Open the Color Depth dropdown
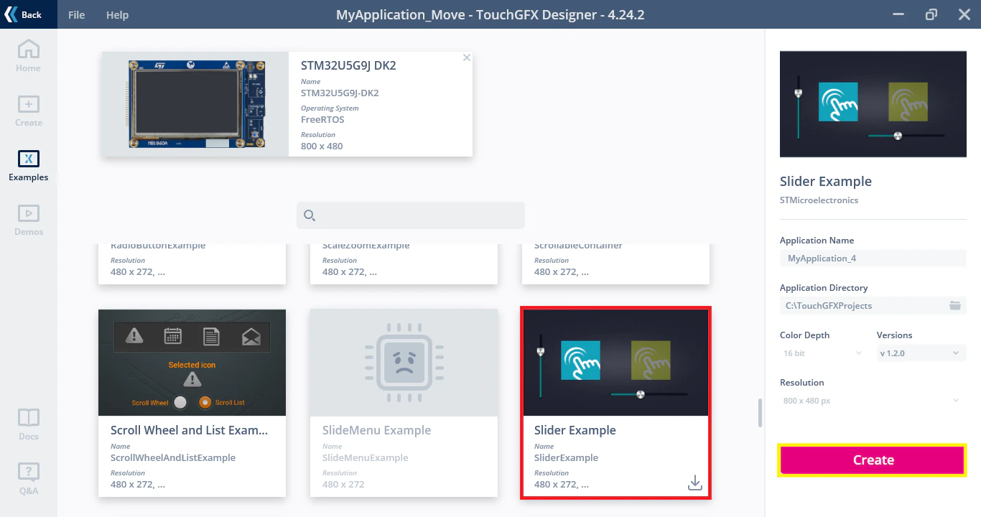This screenshot has width=981, height=517. 823,353
